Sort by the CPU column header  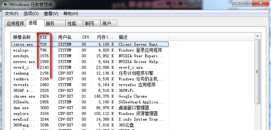pos(86,37)
